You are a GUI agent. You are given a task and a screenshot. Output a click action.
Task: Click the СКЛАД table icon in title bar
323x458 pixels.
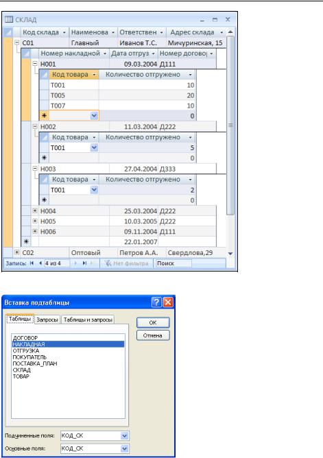(9, 20)
